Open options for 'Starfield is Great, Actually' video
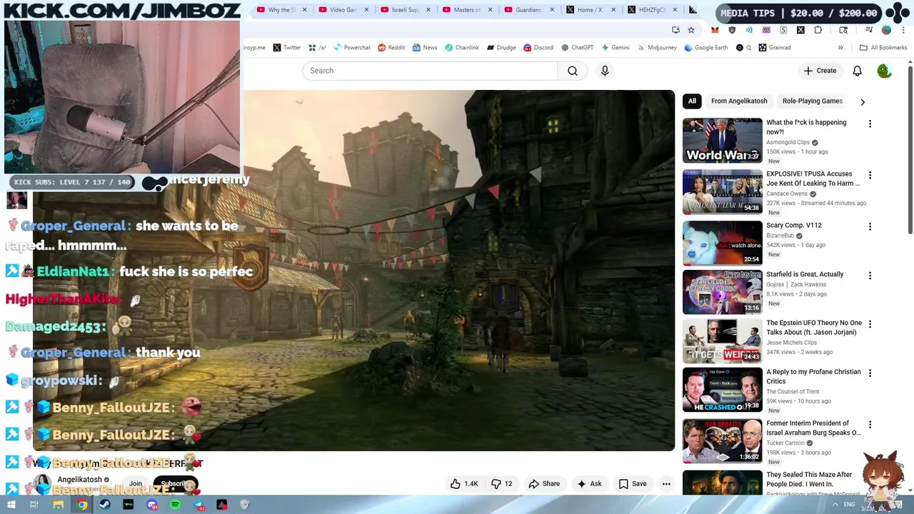This screenshot has height=514, width=914. point(870,276)
